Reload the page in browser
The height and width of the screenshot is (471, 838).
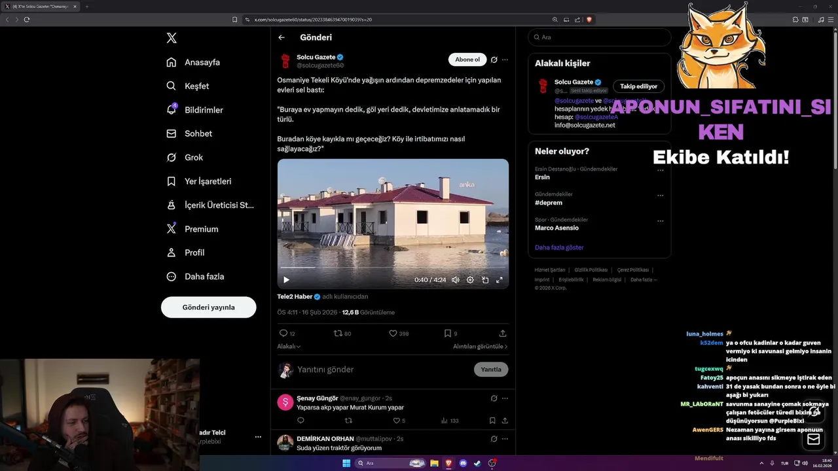coord(27,20)
